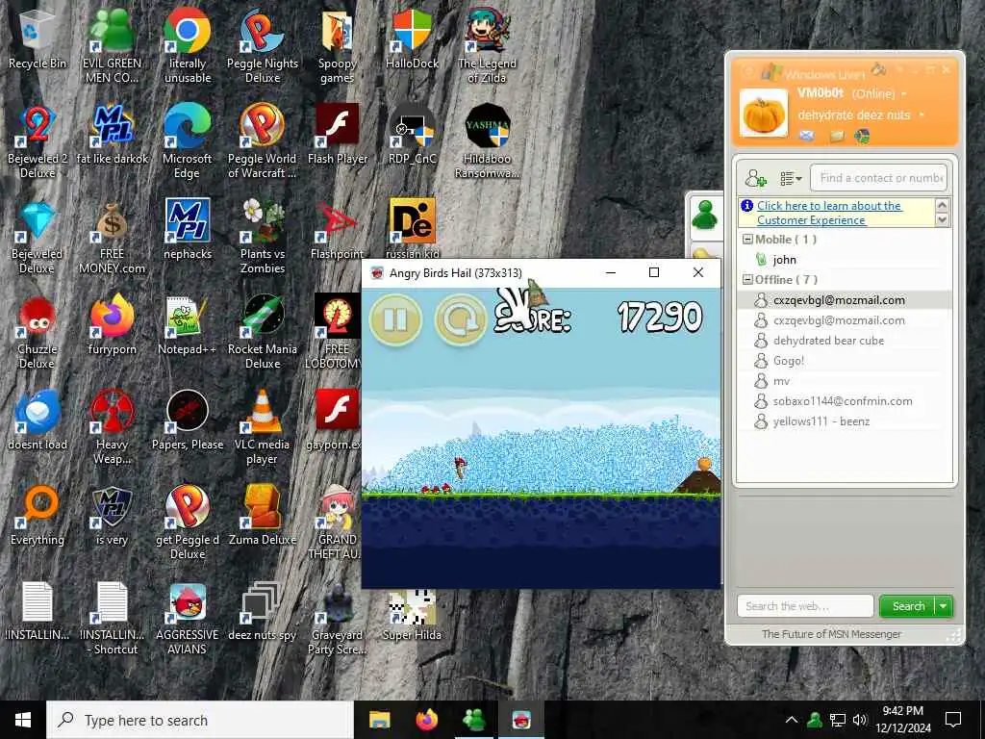Viewport: 985px width, 739px height.
Task: Open the nephacks shortcut
Action: click(188, 230)
